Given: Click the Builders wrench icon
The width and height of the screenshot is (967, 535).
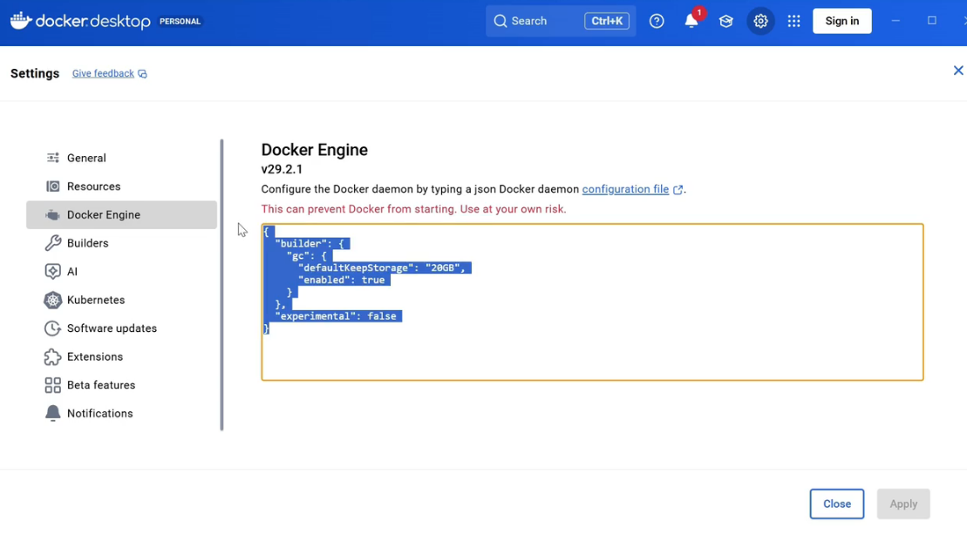Looking at the screenshot, I should [53, 243].
